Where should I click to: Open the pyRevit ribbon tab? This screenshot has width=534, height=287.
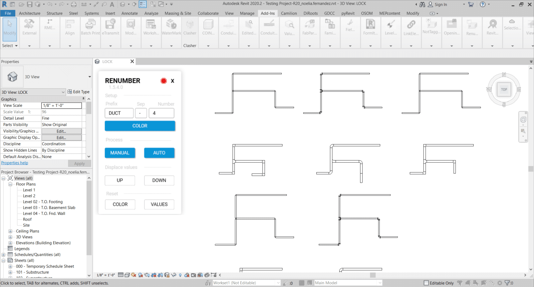348,13
